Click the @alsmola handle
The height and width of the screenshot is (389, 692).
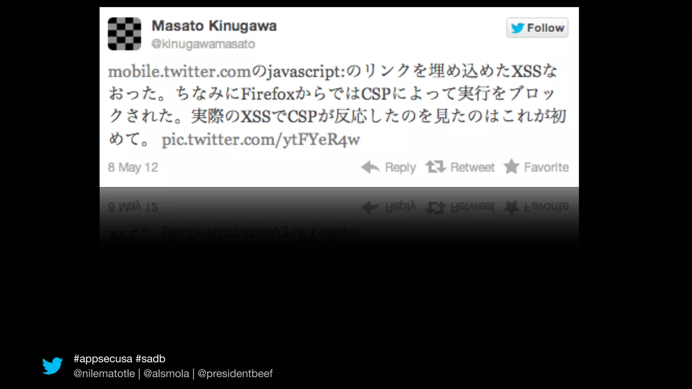[x=166, y=373]
